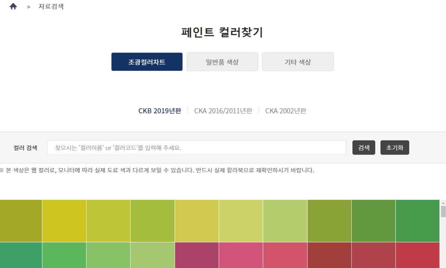The width and height of the screenshot is (446, 268).
Task: Pick the brick red swatch, eighth in second row
Action: point(329,255)
